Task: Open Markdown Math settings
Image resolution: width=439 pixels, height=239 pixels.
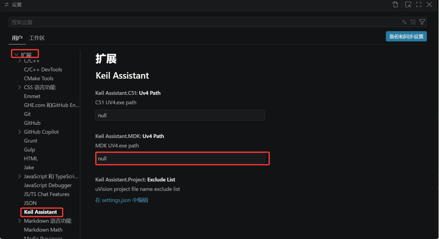Action: click(x=43, y=230)
